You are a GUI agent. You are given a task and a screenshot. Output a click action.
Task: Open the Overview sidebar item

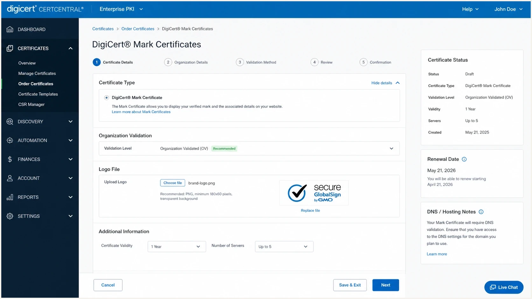[27, 63]
